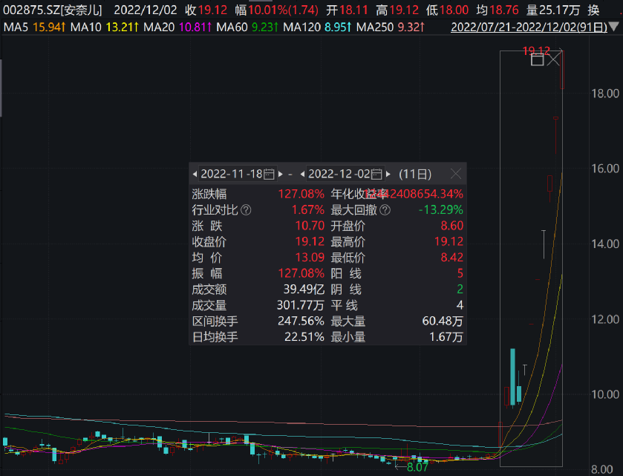Click the 平线 count 4

tap(460, 305)
